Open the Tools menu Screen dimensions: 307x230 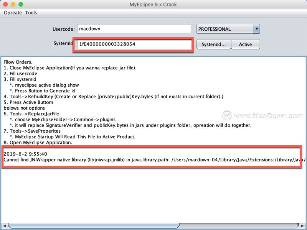tap(31, 13)
